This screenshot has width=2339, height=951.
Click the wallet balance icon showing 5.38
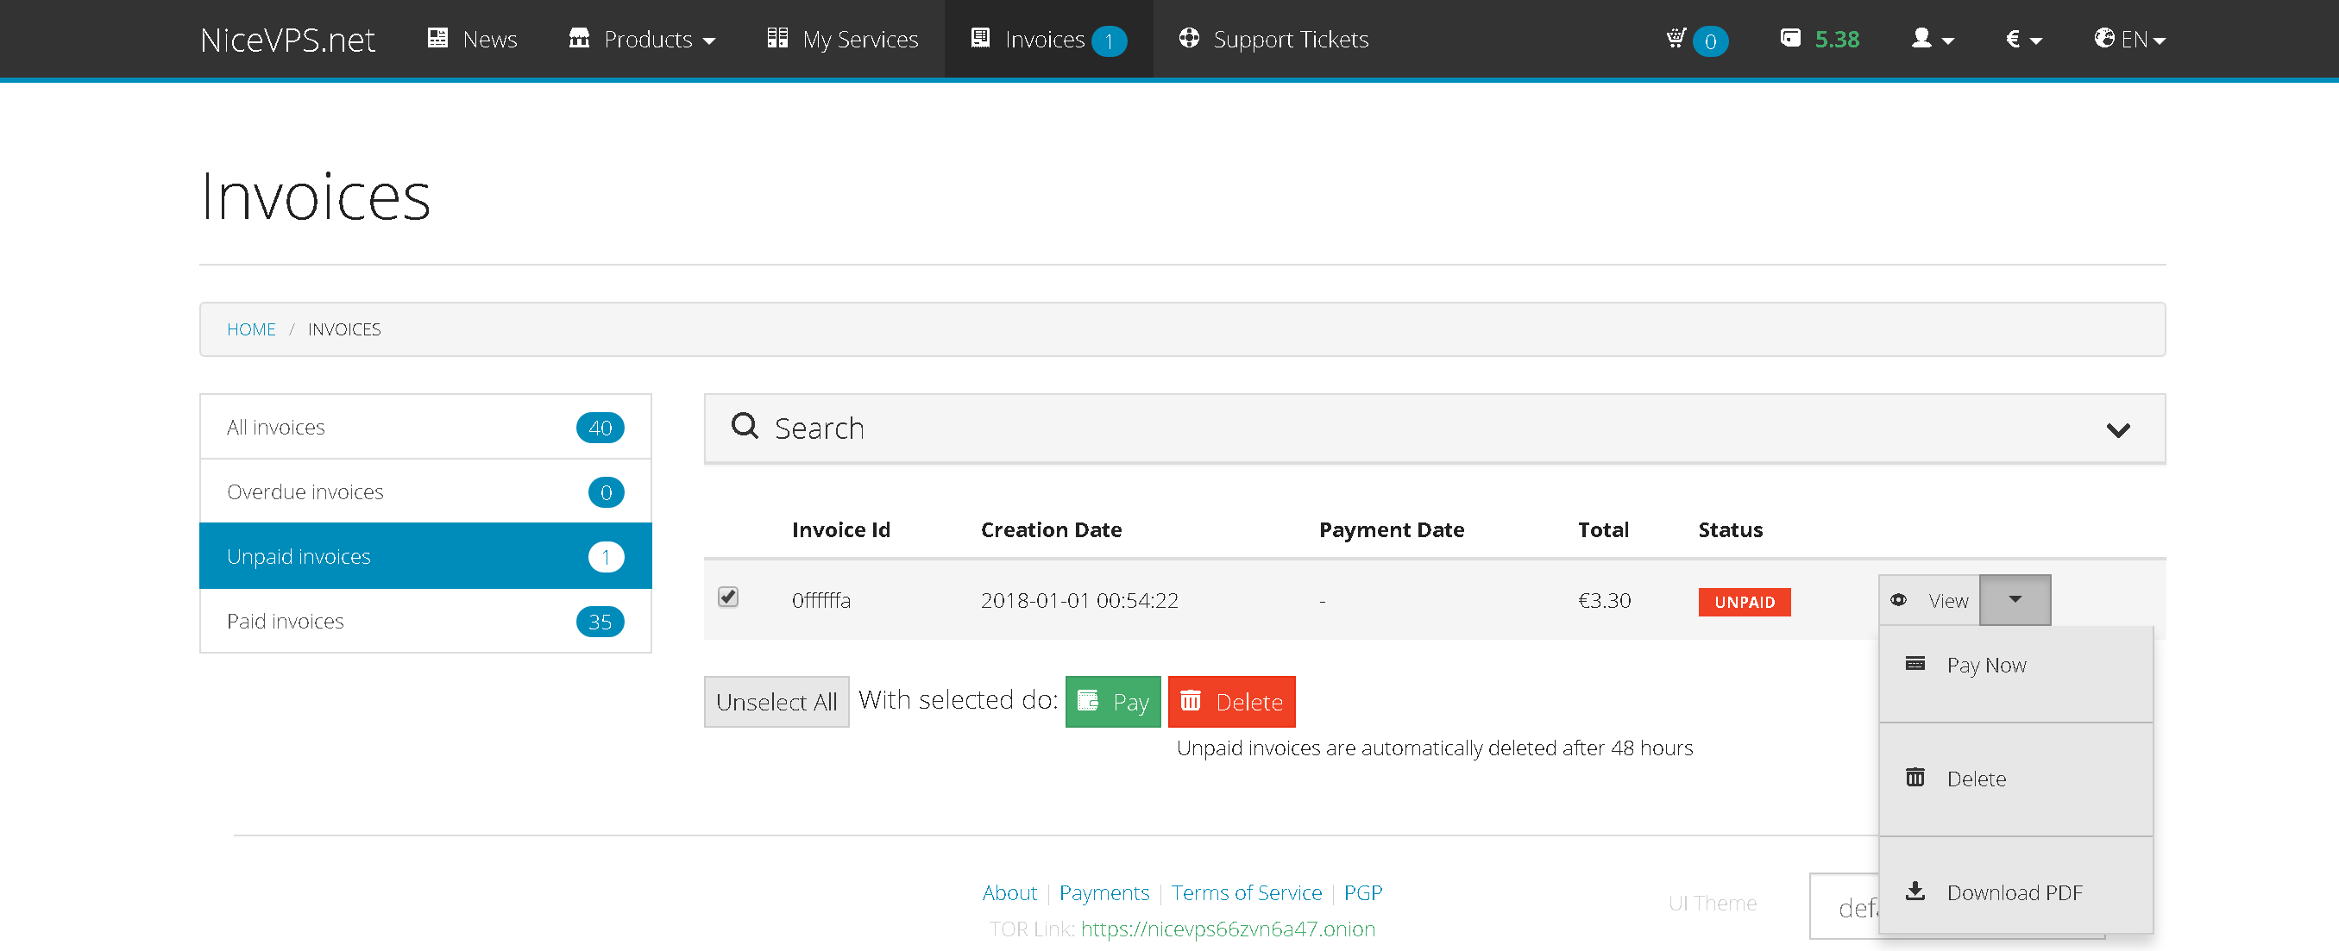coord(1789,38)
